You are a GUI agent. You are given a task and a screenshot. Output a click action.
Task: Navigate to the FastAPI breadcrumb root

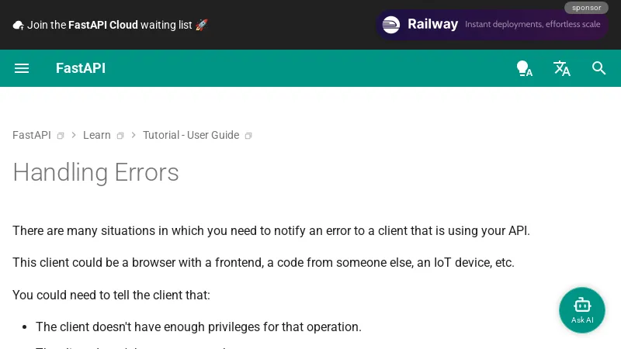[32, 135]
